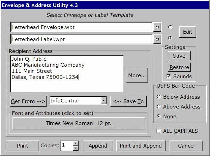Browse for envelope template folder icon
Image resolution: width=210 pixels, height=156 pixels.
click(157, 27)
